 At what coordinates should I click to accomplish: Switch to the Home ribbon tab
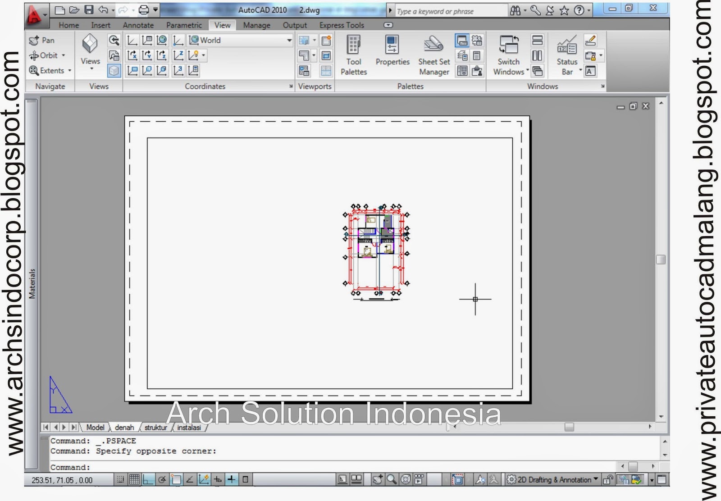click(68, 25)
